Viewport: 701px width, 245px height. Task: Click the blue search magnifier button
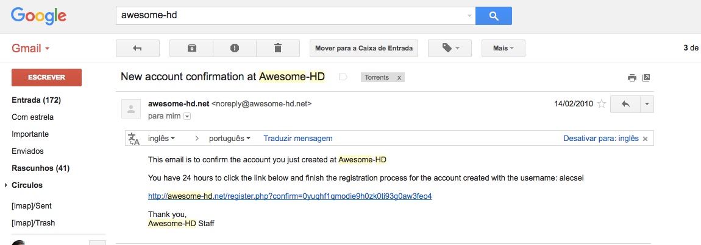pyautogui.click(x=494, y=16)
